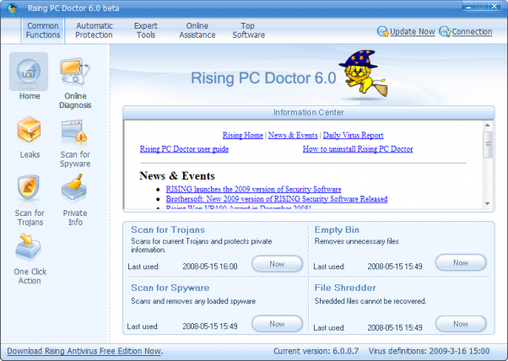Click Now button for Scan for Spyware

tap(277, 324)
